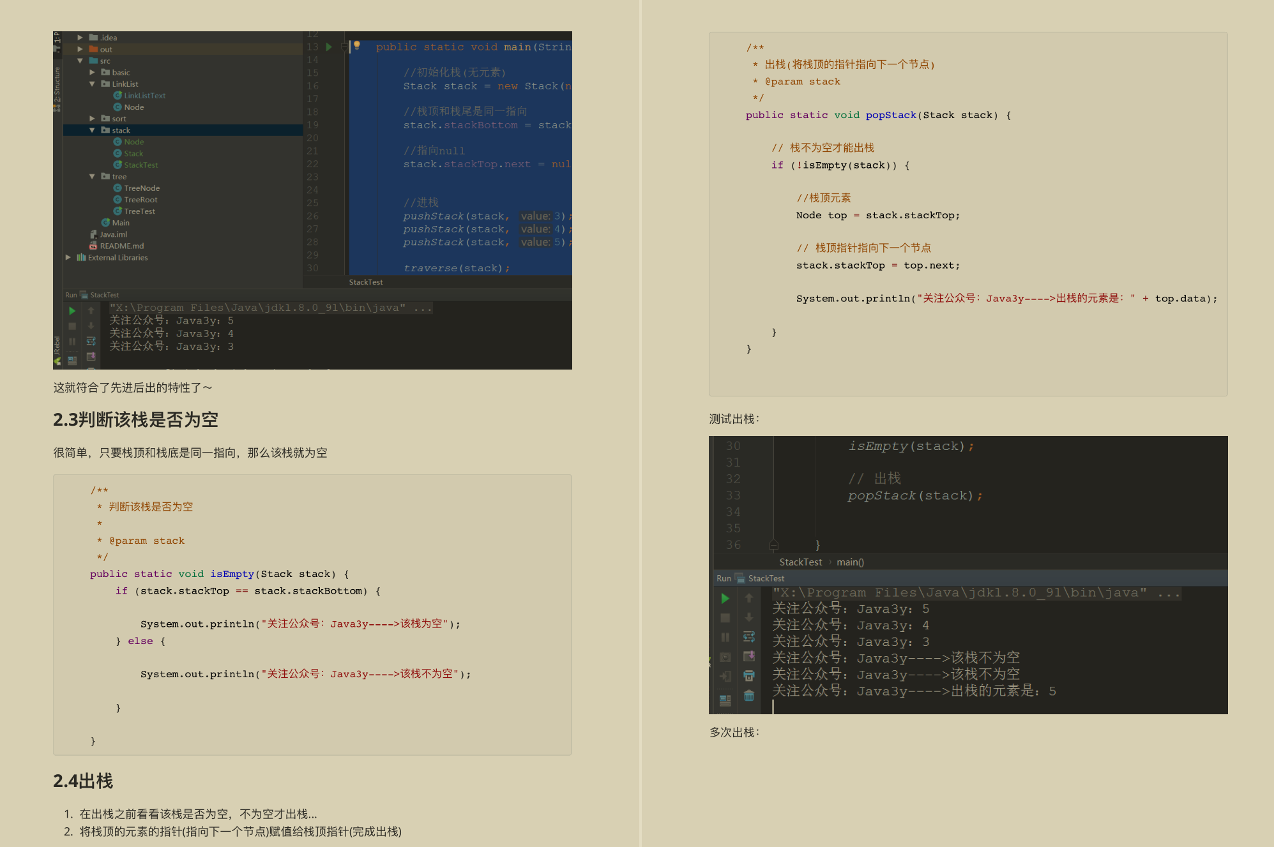The height and width of the screenshot is (847, 1274).
Task: Open LinkListText class in tree
Action: 145,96
